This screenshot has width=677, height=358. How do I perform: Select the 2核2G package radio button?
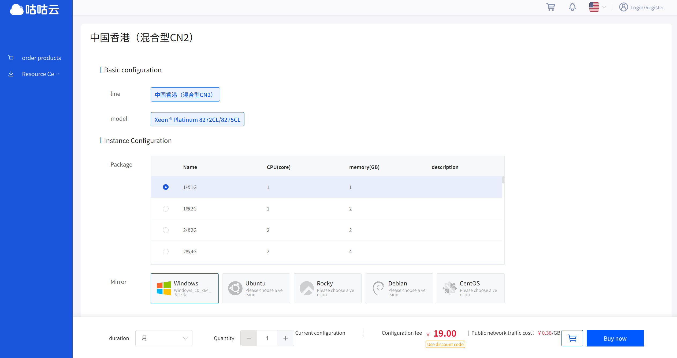(166, 230)
